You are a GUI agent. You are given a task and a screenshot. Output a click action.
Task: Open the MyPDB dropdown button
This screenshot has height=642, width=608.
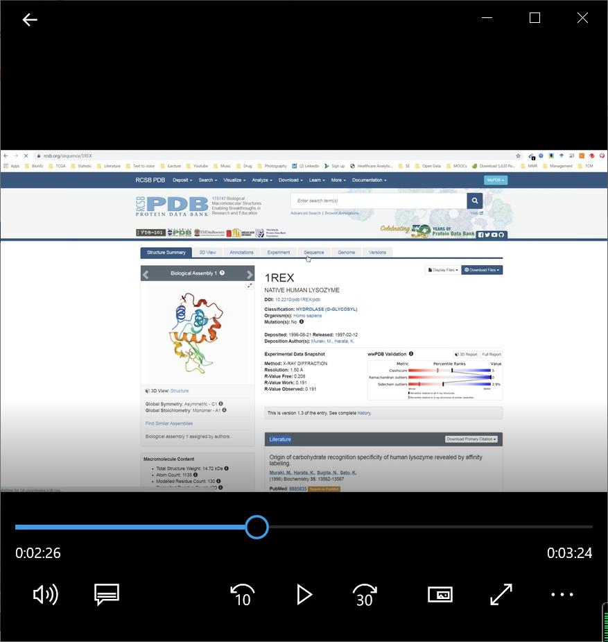pos(496,180)
